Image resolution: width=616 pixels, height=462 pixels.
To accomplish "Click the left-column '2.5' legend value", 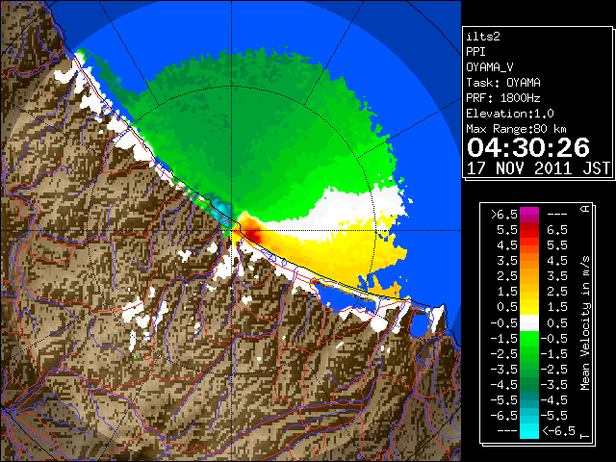I will [x=507, y=276].
